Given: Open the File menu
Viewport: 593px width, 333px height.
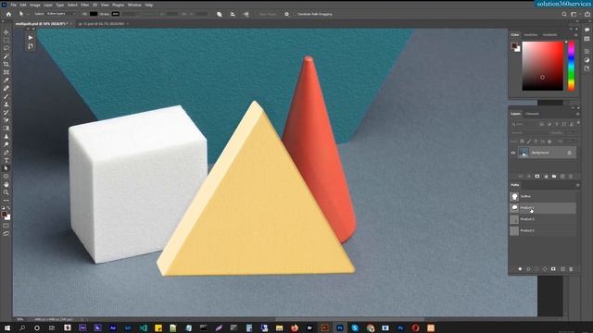Looking at the screenshot, I should pyautogui.click(x=13, y=5).
